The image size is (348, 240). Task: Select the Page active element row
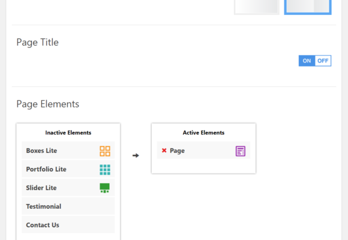(203, 151)
